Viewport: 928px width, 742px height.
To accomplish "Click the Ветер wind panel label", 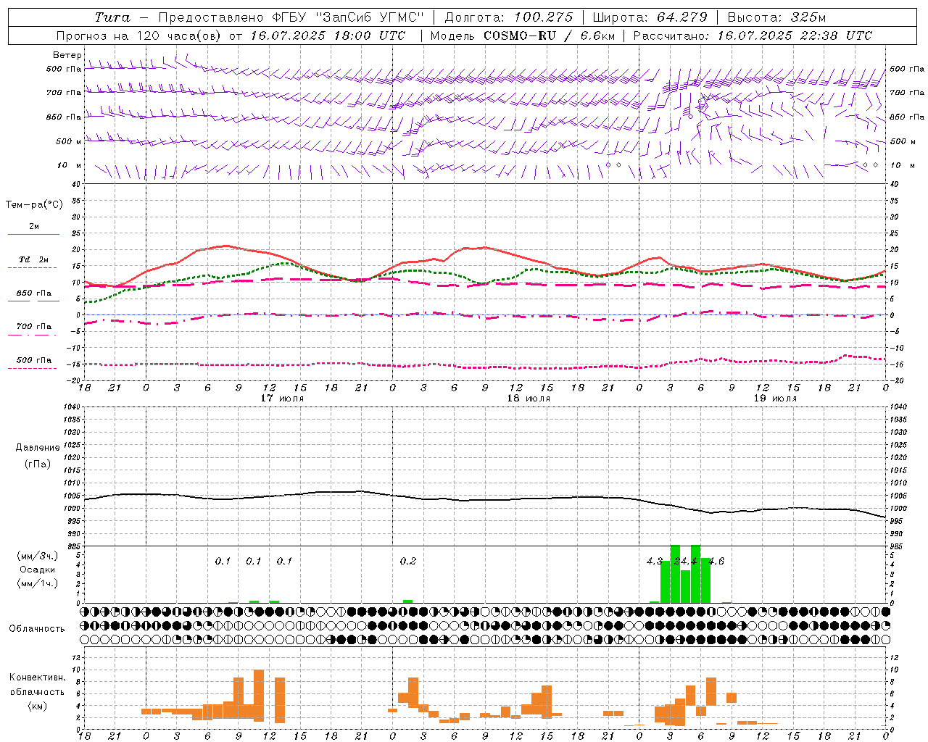I will tap(67, 55).
